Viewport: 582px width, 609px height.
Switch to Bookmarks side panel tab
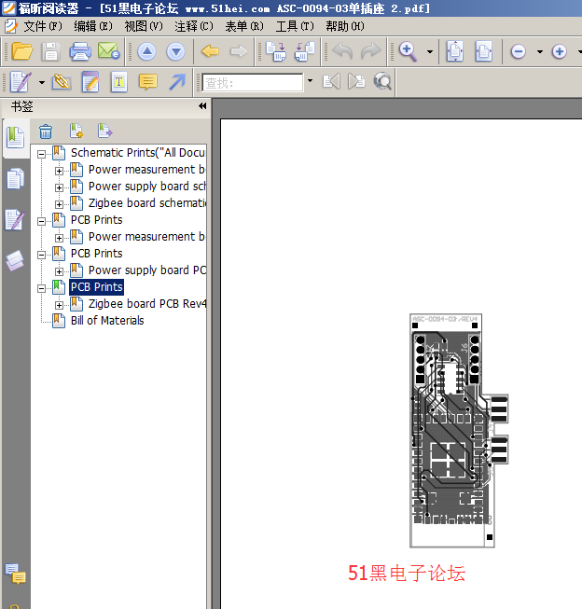click(15, 138)
